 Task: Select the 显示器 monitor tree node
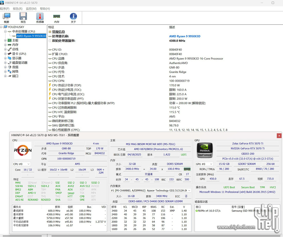[x=17, y=58]
